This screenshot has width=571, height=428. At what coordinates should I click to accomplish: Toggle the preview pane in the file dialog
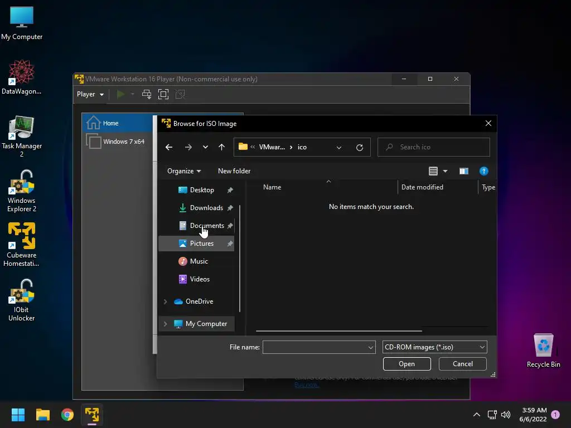tap(463, 171)
